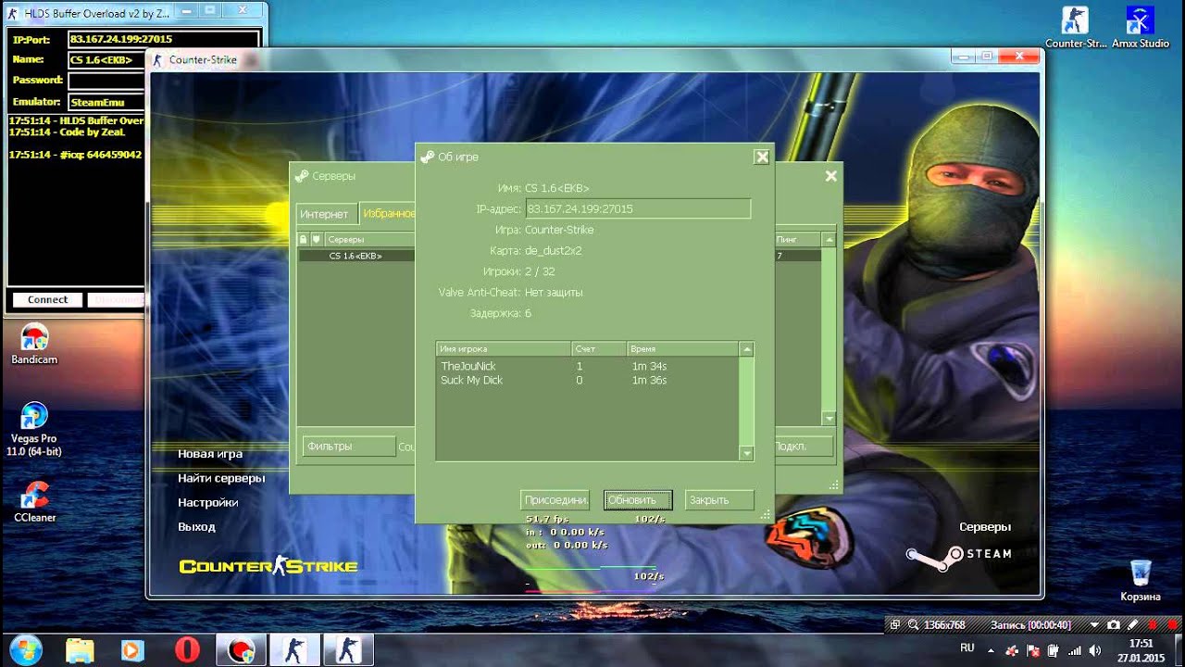Click the server list scroll-up arrow
This screenshot has height=667, width=1185.
[829, 240]
